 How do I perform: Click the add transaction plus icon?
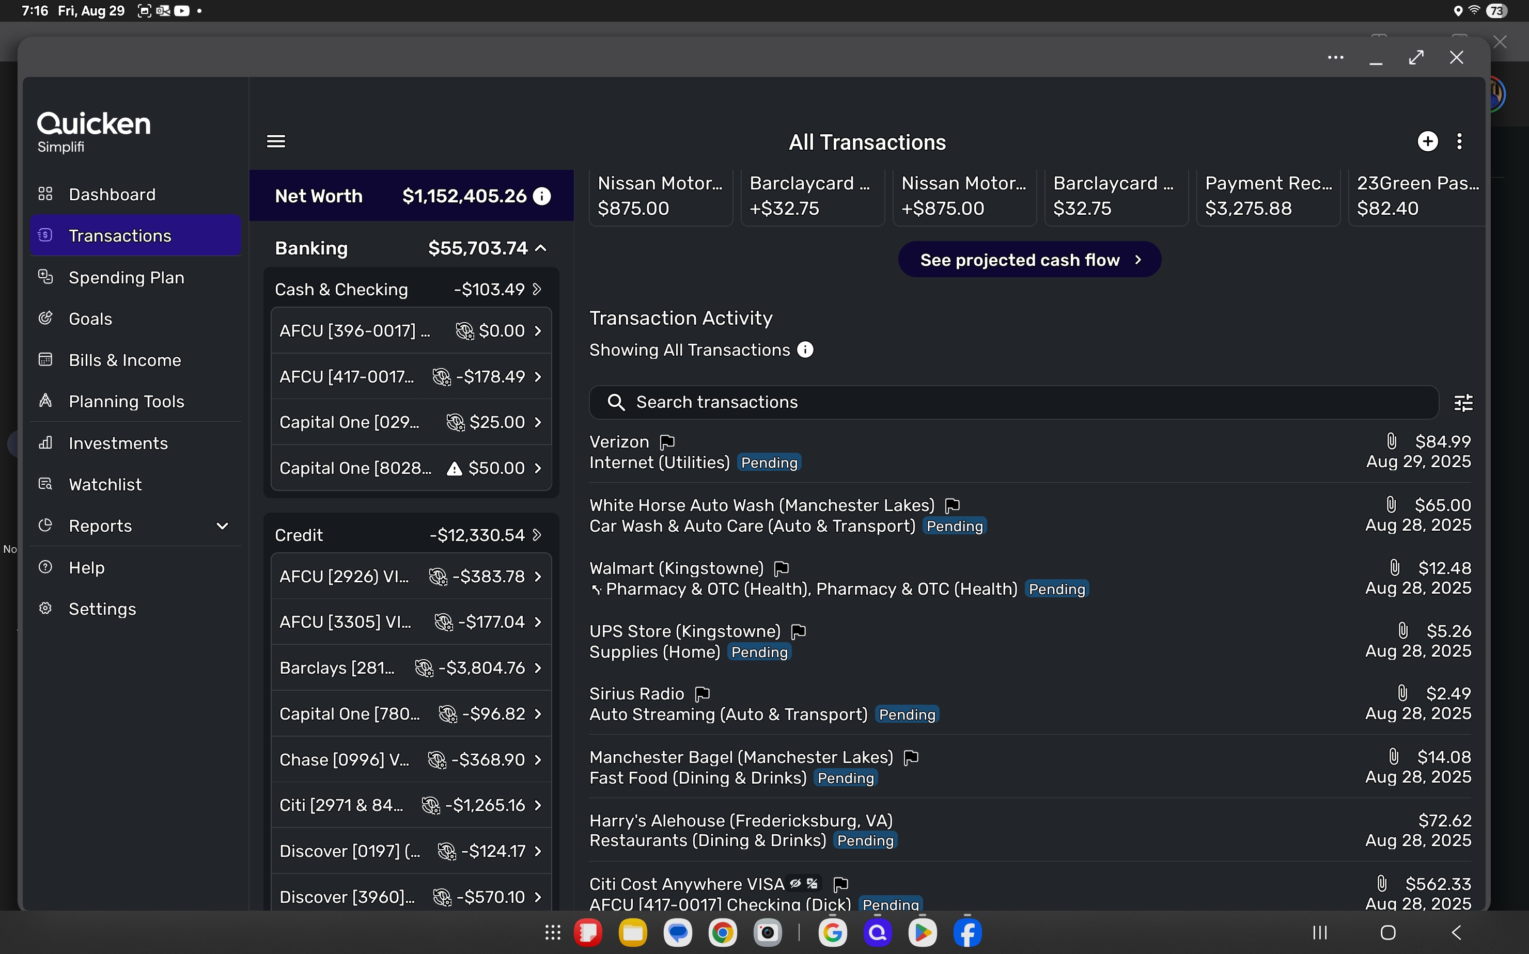pos(1427,141)
